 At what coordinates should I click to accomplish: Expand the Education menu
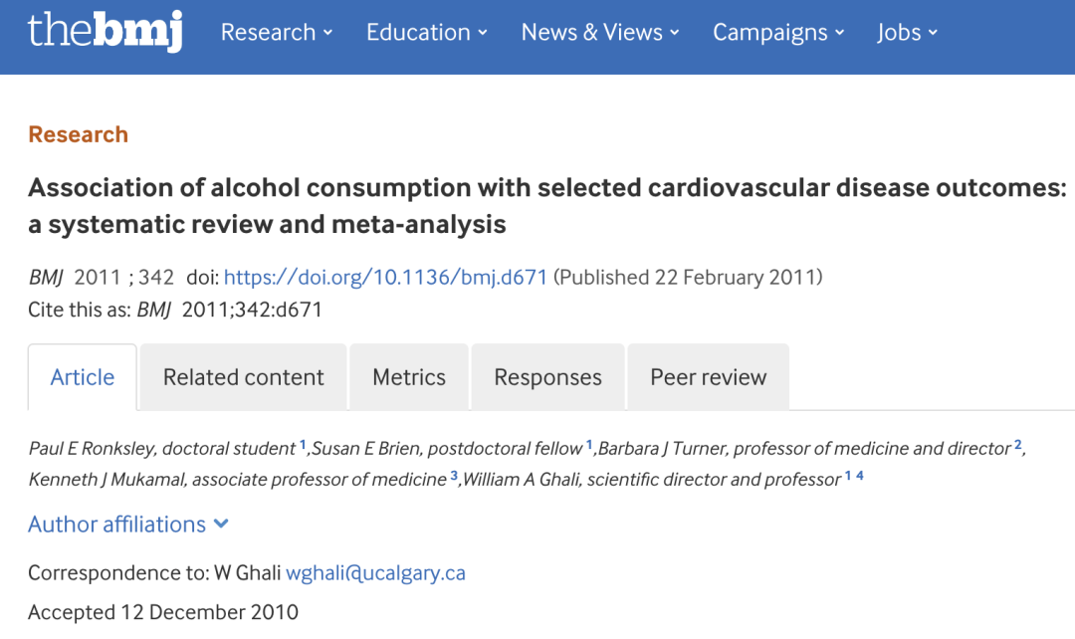(427, 33)
